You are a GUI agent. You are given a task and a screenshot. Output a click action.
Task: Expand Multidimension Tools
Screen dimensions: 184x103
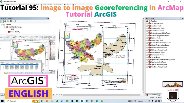pos(147,48)
